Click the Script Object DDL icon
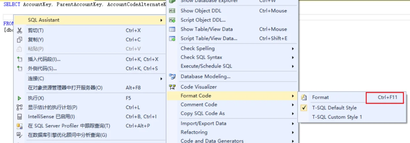 pyautogui.click(x=172, y=20)
